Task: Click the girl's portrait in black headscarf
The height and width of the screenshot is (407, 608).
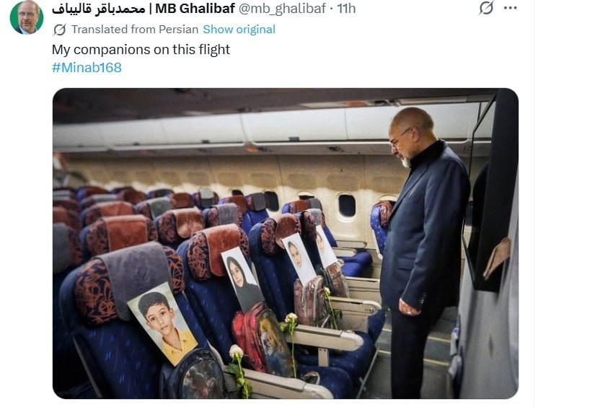Action: (242, 279)
